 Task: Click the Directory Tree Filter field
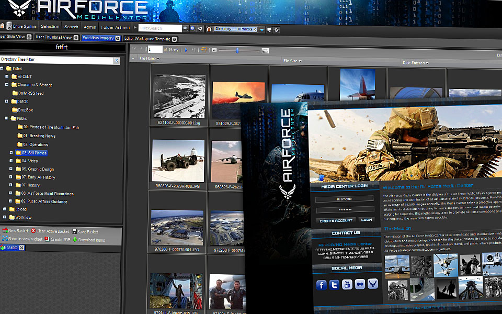57,60
